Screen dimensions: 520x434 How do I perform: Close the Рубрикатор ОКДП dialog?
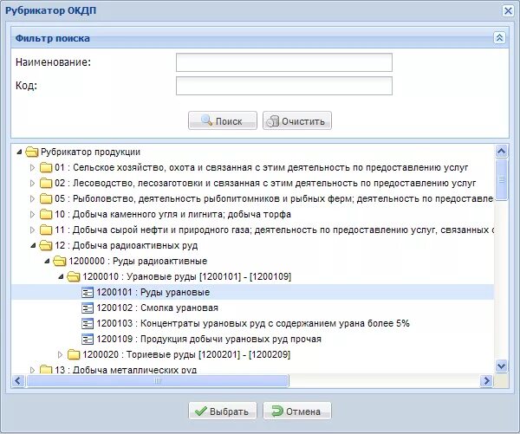[x=508, y=11]
